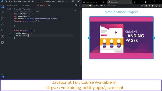162x91 pixels.
Task: Click the lightning bolt activity bar icon
Action: pos(2,36)
